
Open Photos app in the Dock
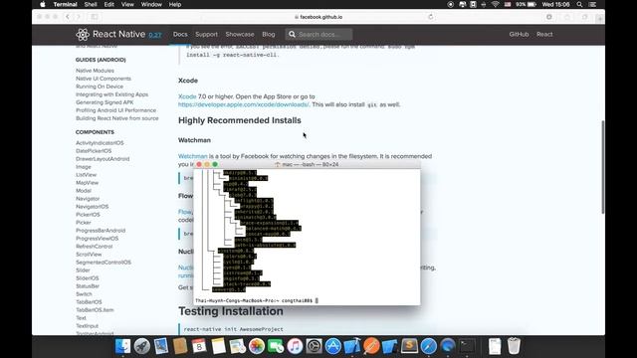pyautogui.click(x=257, y=346)
